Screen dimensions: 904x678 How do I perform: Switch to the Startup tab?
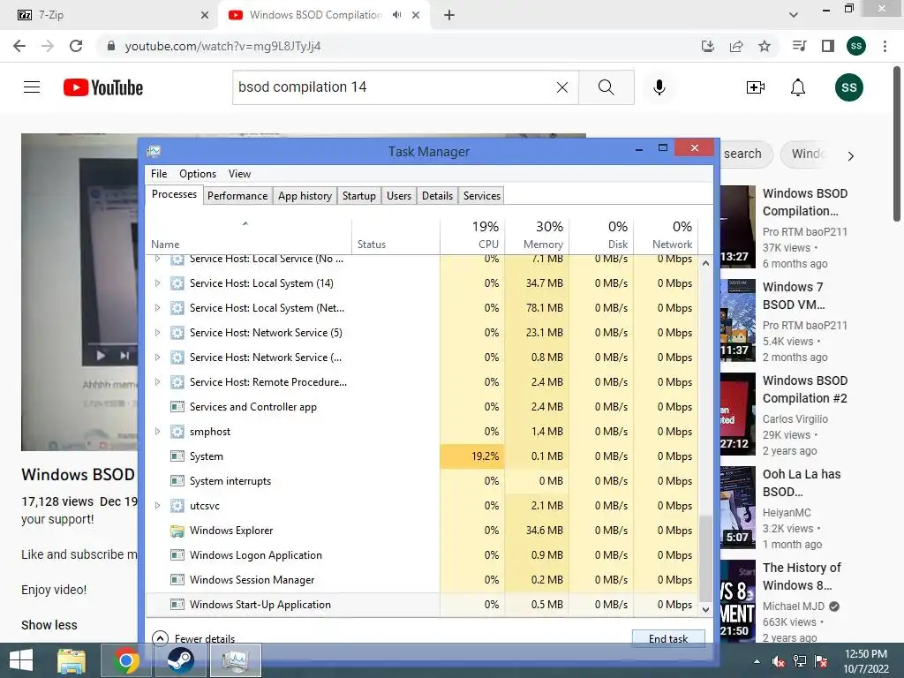point(358,195)
